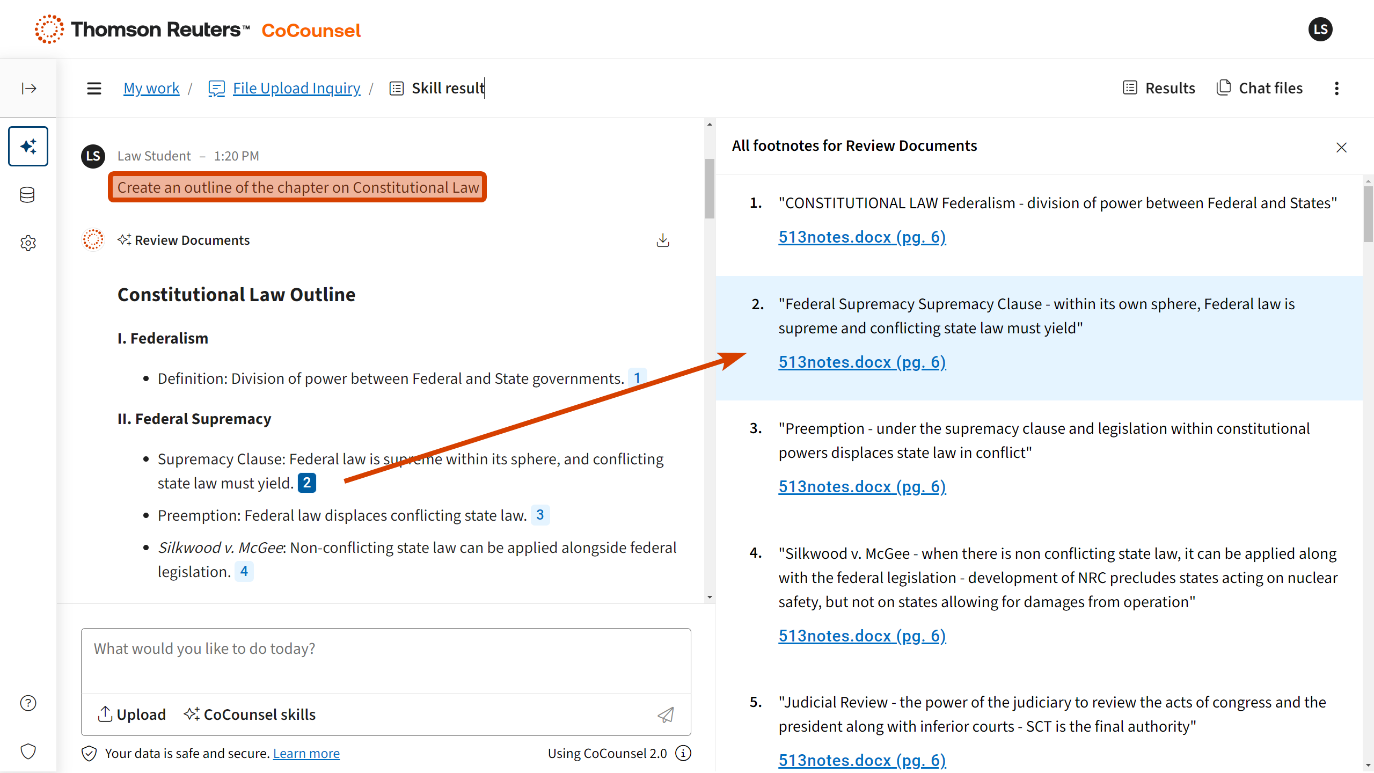Open the LS user profile avatar
1374x773 pixels.
click(x=1320, y=30)
